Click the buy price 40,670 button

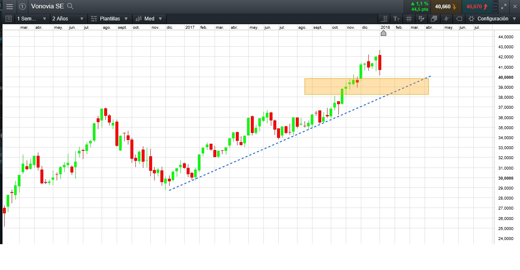pyautogui.click(x=477, y=6)
